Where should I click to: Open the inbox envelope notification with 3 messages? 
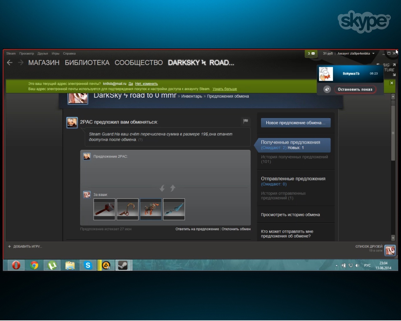click(311, 53)
